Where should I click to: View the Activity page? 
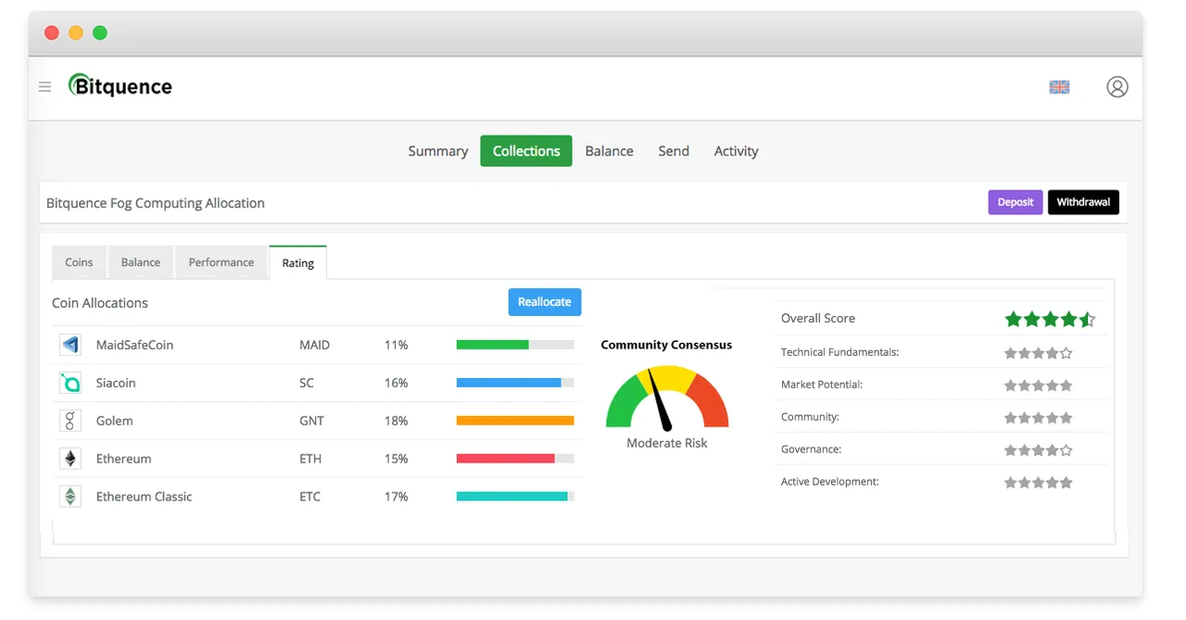pos(736,151)
